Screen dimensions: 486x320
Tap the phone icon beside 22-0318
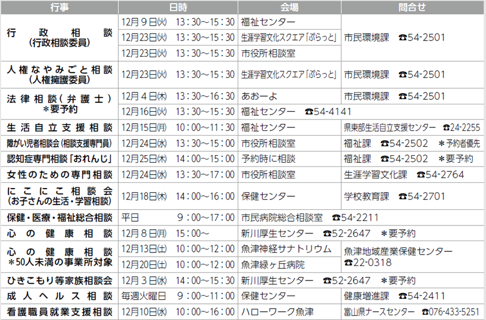[x=348, y=262]
